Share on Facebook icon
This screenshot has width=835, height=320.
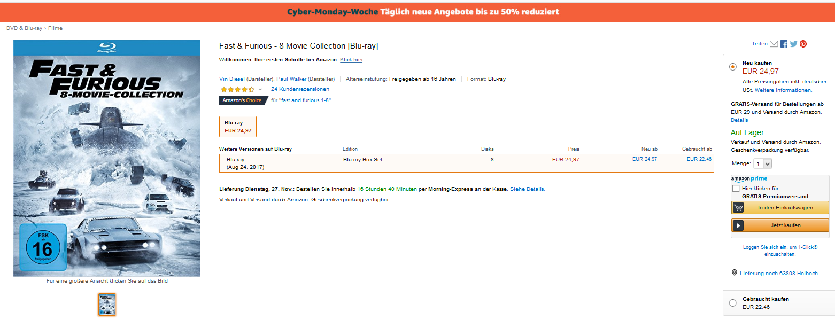click(x=784, y=44)
